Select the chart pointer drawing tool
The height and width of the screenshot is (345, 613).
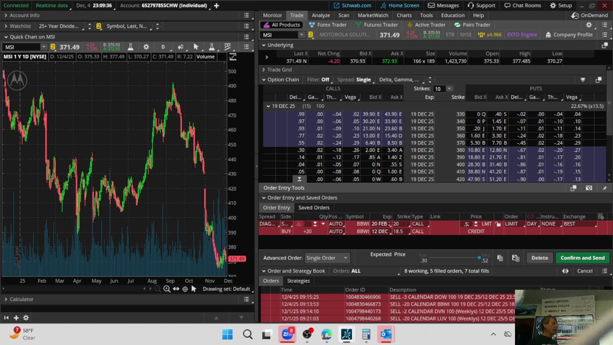point(196,47)
